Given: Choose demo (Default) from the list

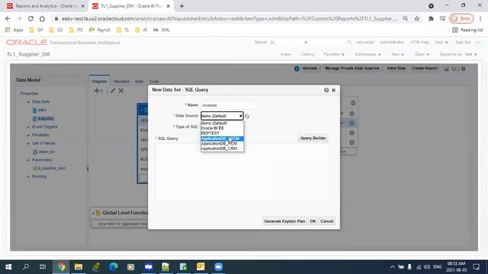Looking at the screenshot, I should point(214,123).
